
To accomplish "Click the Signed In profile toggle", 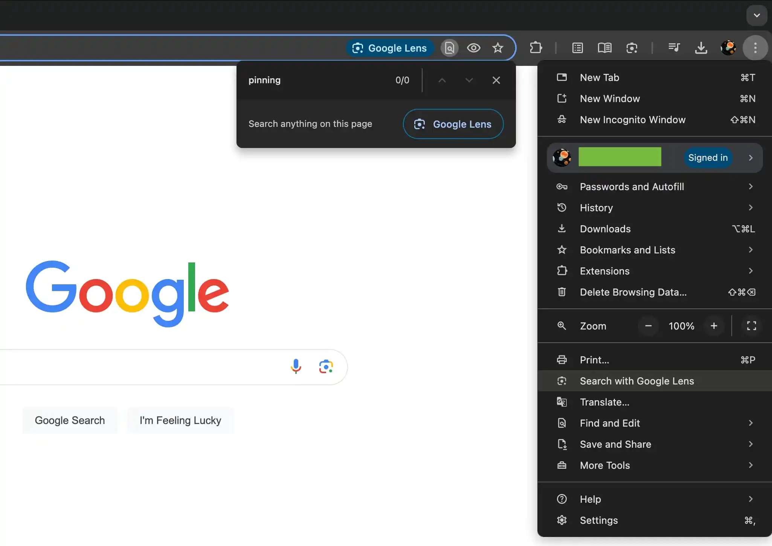I will tap(708, 157).
